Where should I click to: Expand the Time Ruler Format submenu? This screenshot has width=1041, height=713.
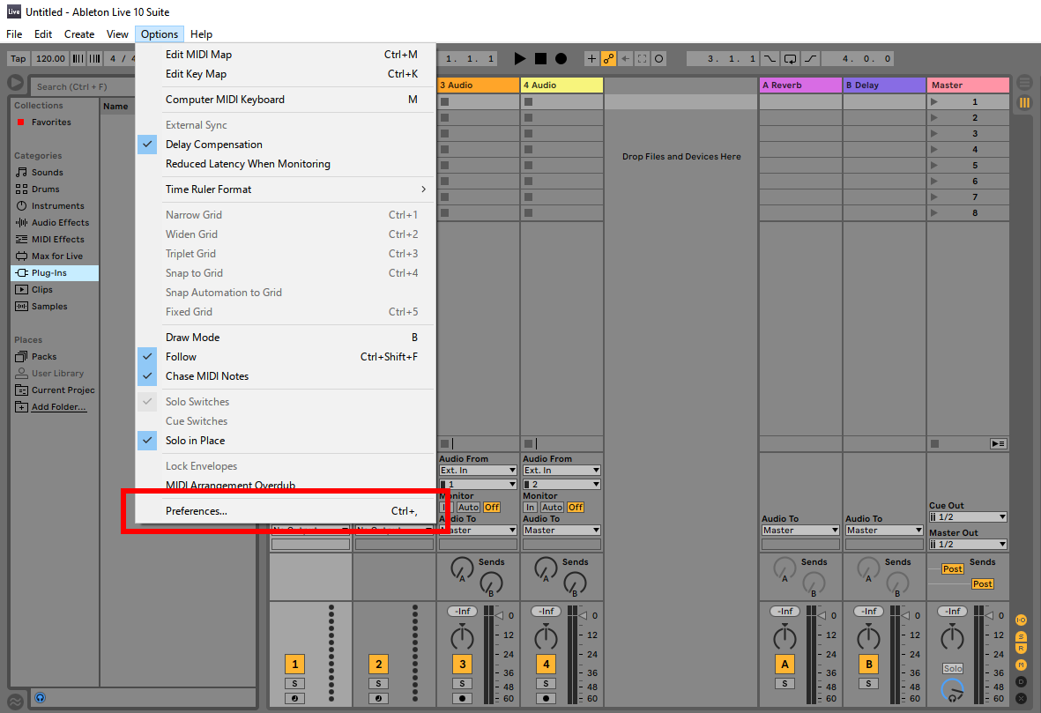tap(286, 189)
